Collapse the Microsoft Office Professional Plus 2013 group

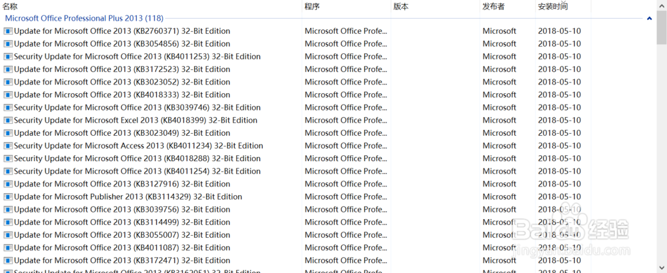coord(649,18)
